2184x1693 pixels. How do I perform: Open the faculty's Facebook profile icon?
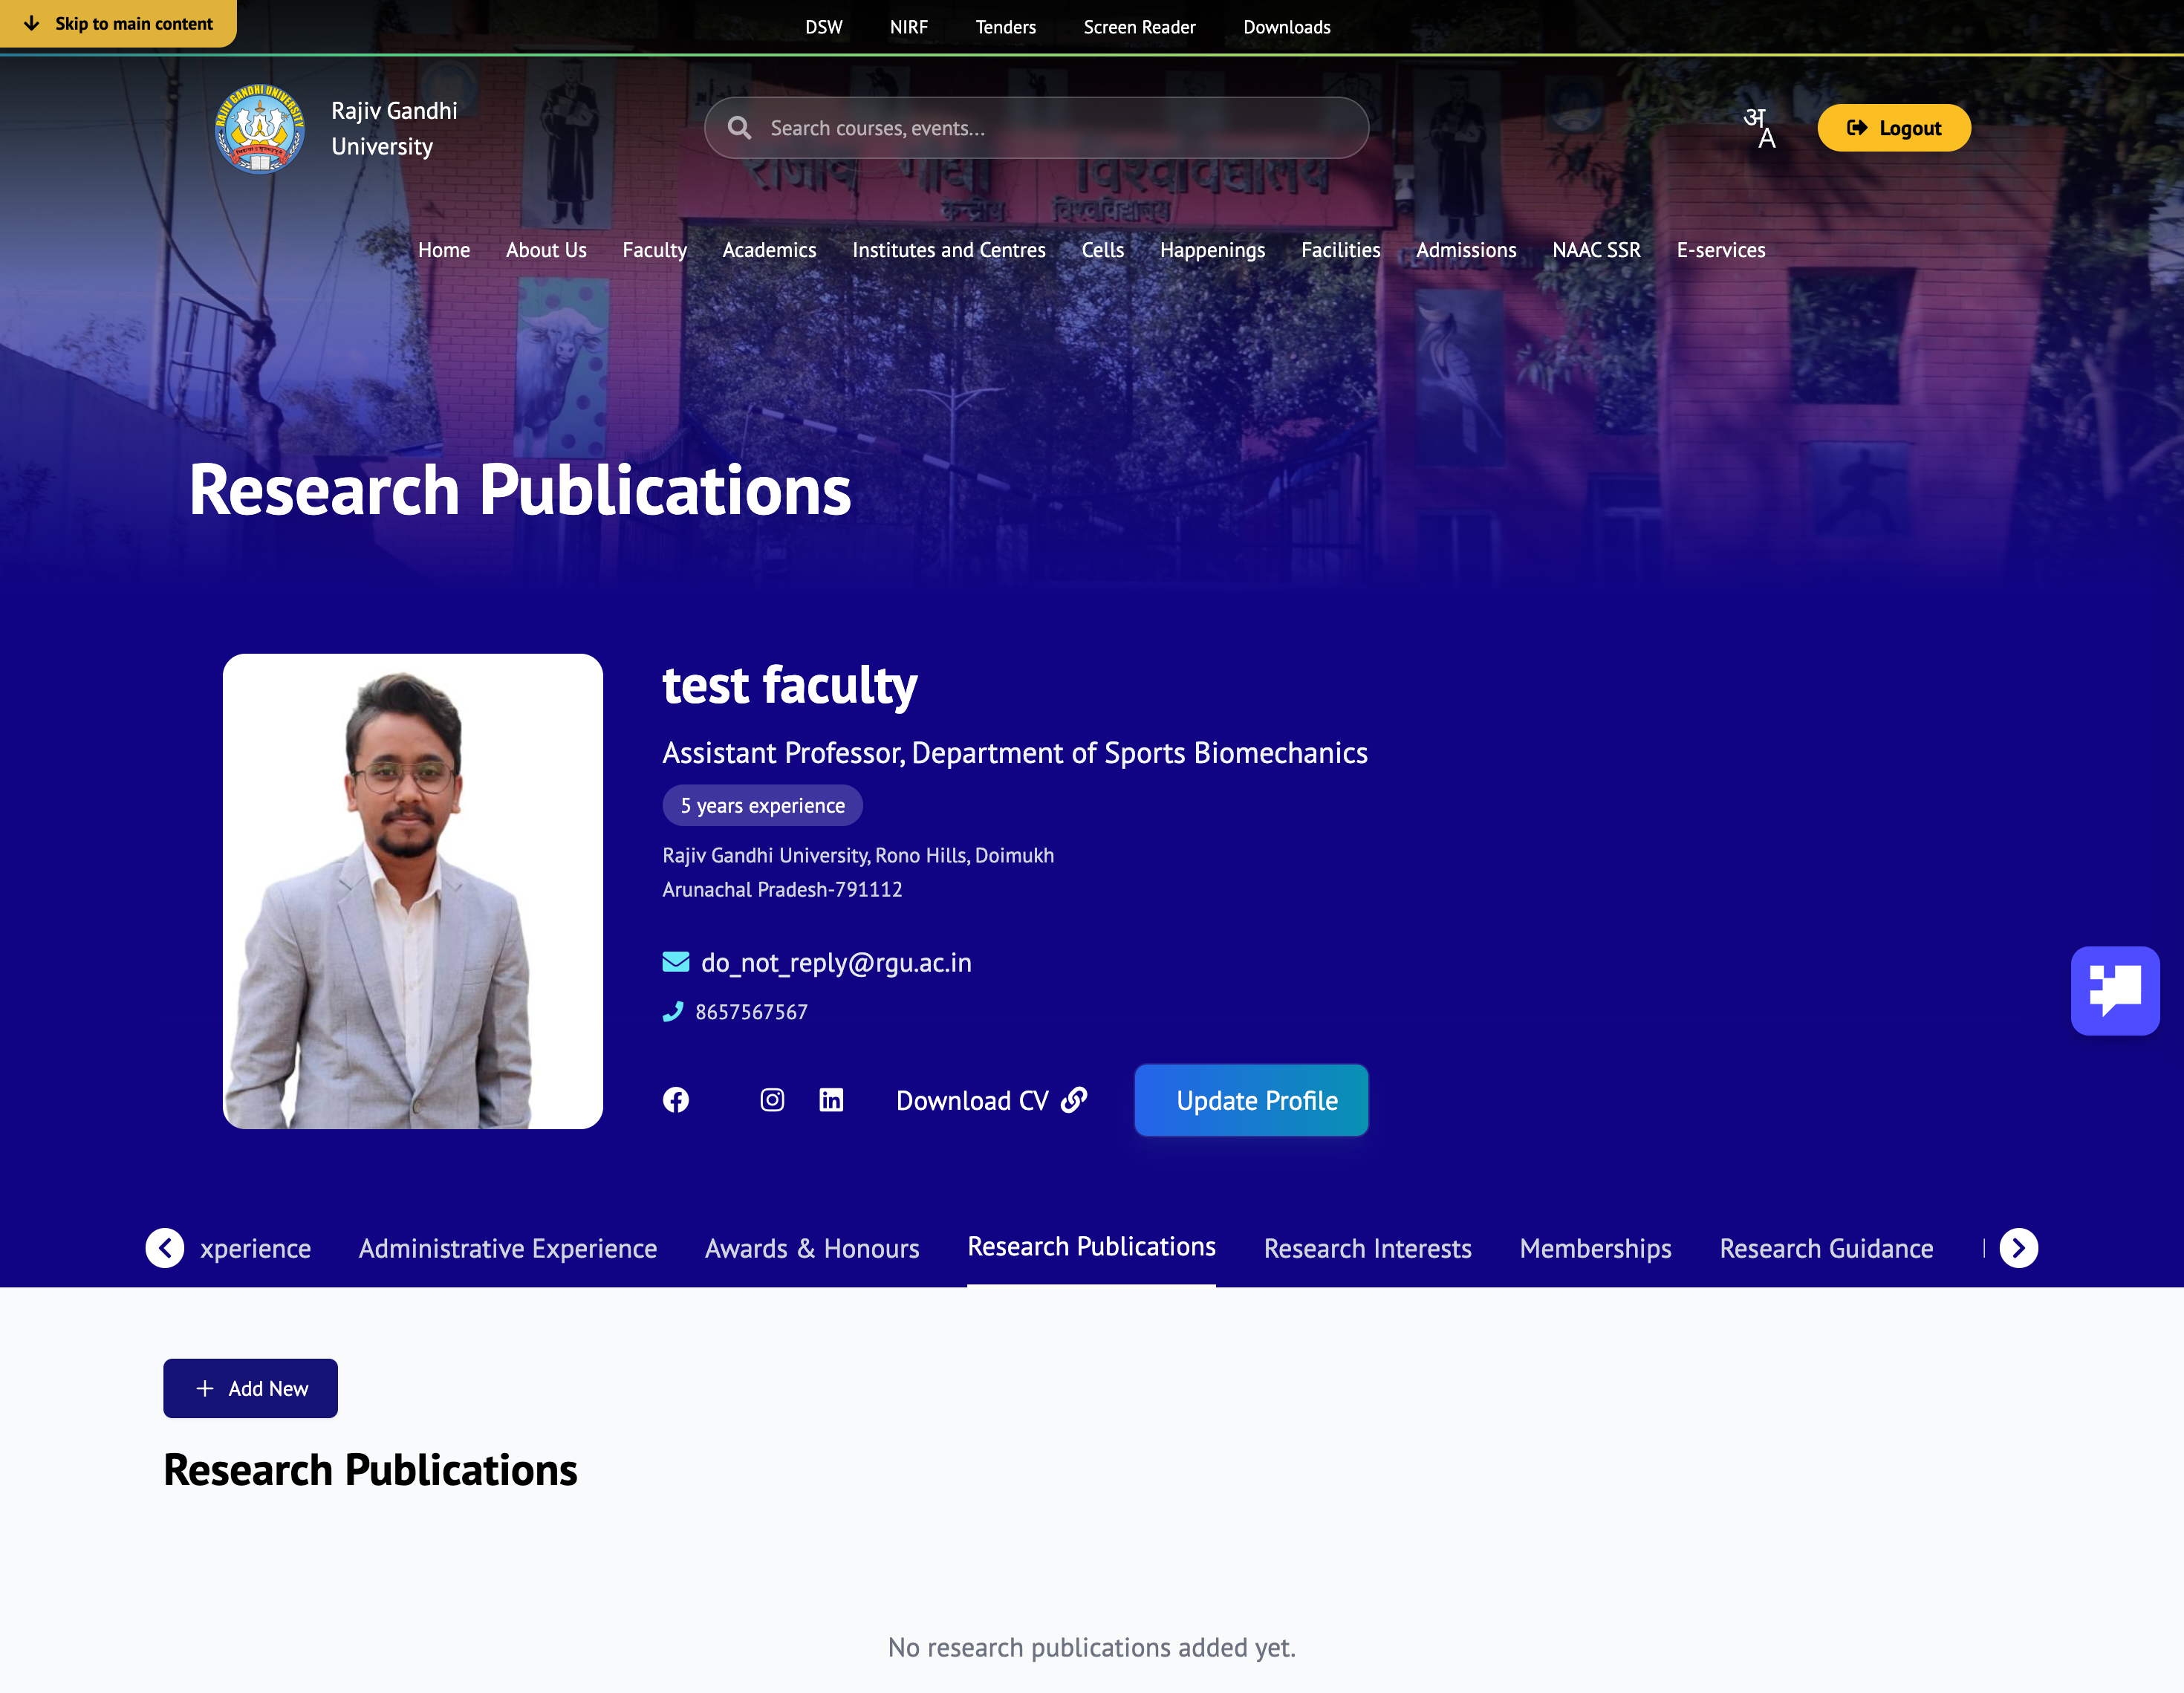click(x=676, y=1100)
